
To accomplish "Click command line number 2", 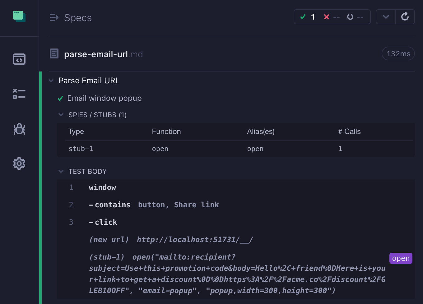I will click(x=71, y=205).
